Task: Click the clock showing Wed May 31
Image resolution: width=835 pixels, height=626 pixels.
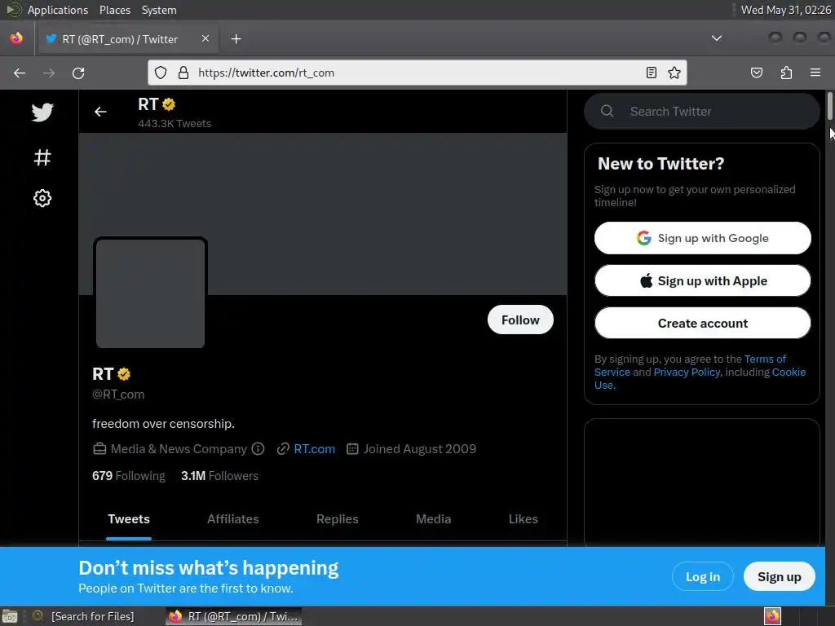Action: click(x=785, y=10)
